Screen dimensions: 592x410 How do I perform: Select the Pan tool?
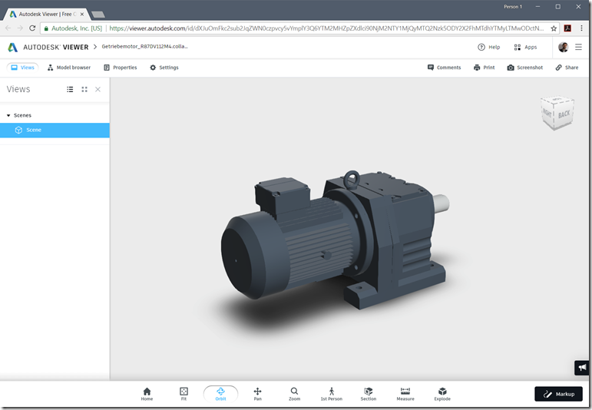tap(257, 394)
